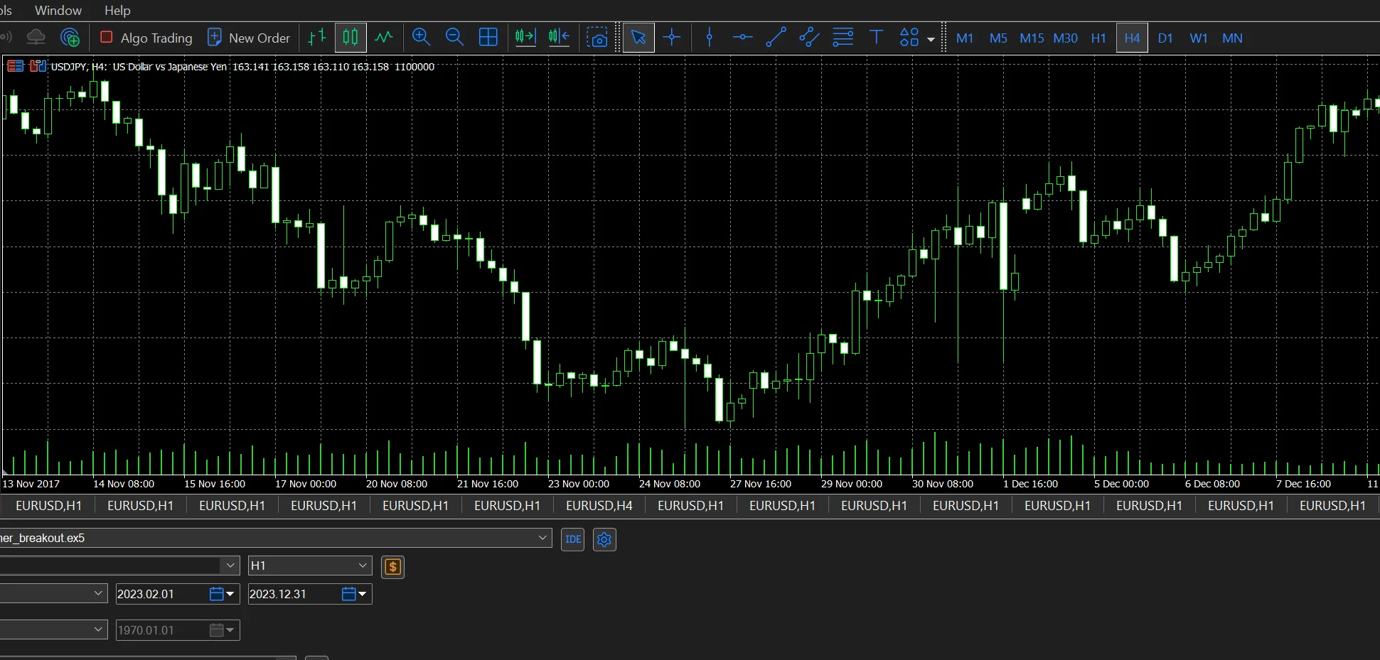Click the one-click trading icon on chart
The image size is (1380, 660).
click(38, 66)
